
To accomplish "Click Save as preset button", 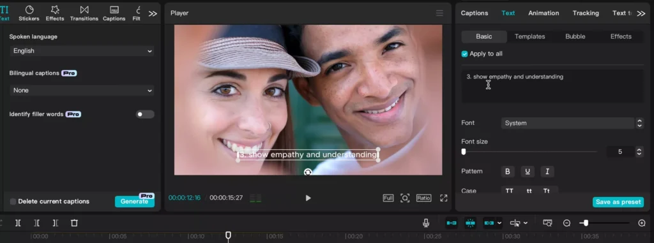I will click(x=618, y=202).
